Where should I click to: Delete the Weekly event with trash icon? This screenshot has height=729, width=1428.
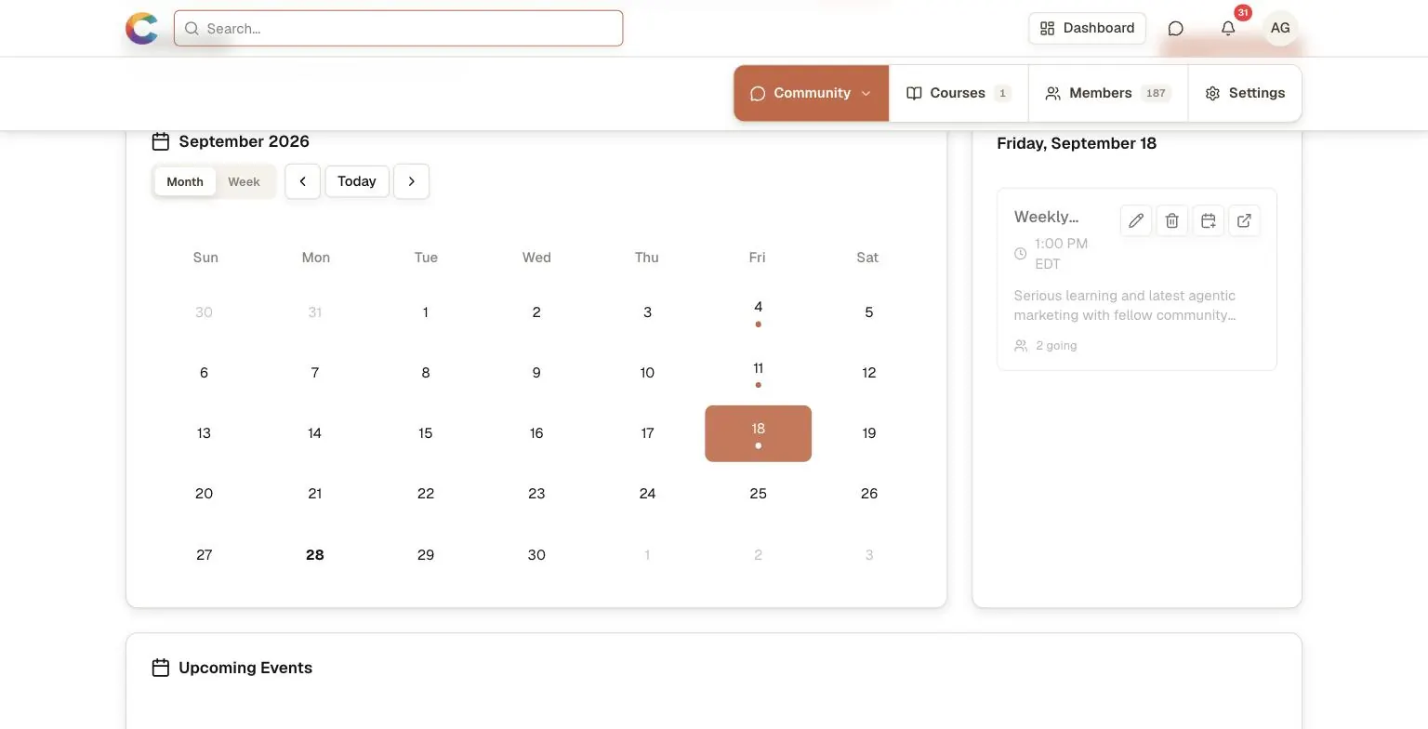tap(1172, 220)
